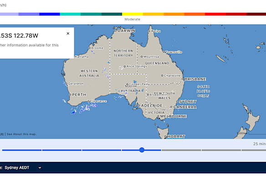Click the Melbourne city marker
Screen dimensions: 266x177
tap(158, 116)
